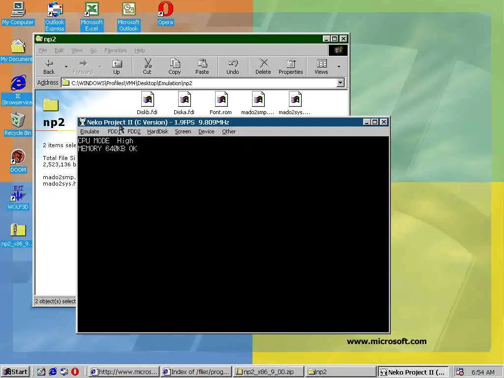The image size is (504, 378).
Task: Expand the Views dropdown arrow
Action: pyautogui.click(x=339, y=67)
